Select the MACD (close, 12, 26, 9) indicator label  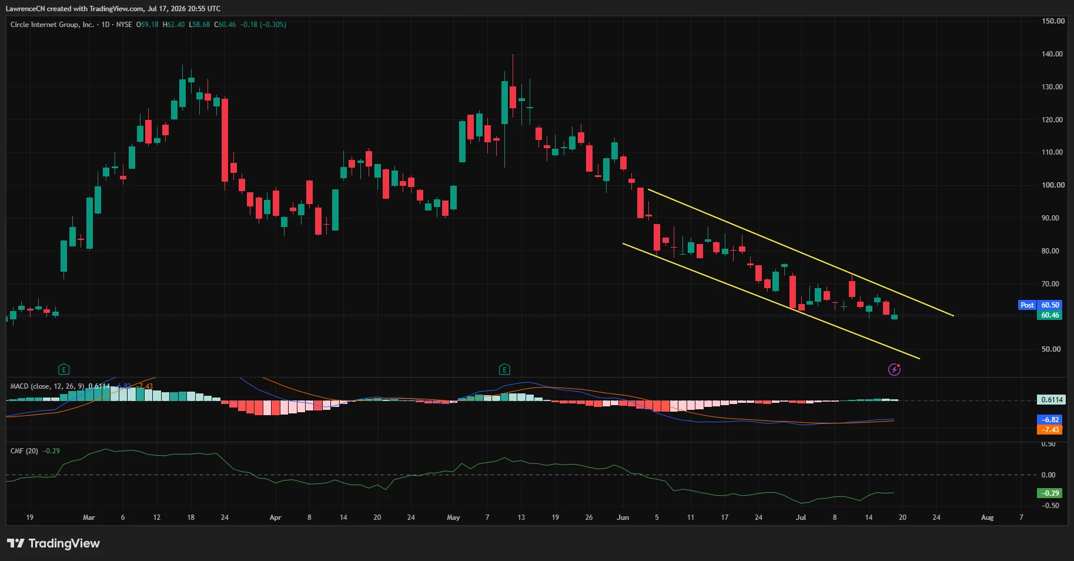point(47,386)
